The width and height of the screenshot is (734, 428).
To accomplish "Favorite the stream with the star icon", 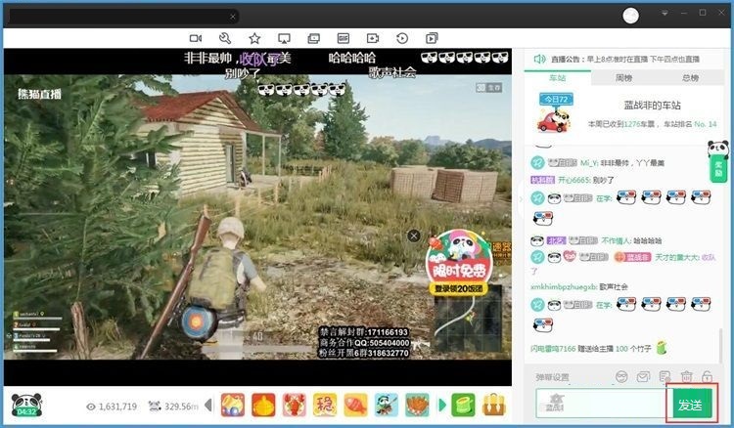I will pyautogui.click(x=254, y=38).
